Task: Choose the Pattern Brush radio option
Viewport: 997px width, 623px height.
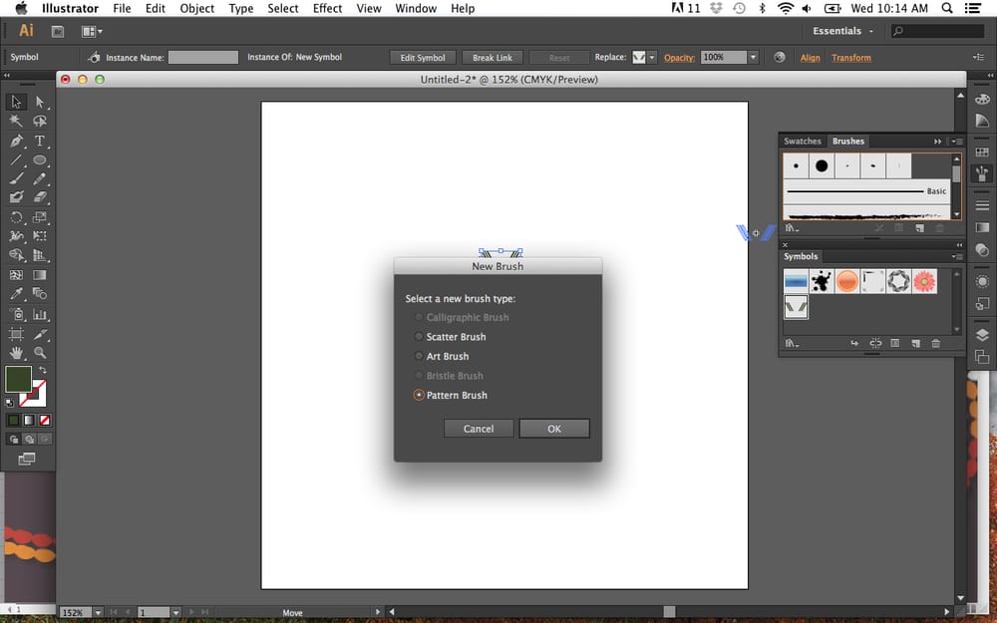Action: click(x=451, y=395)
